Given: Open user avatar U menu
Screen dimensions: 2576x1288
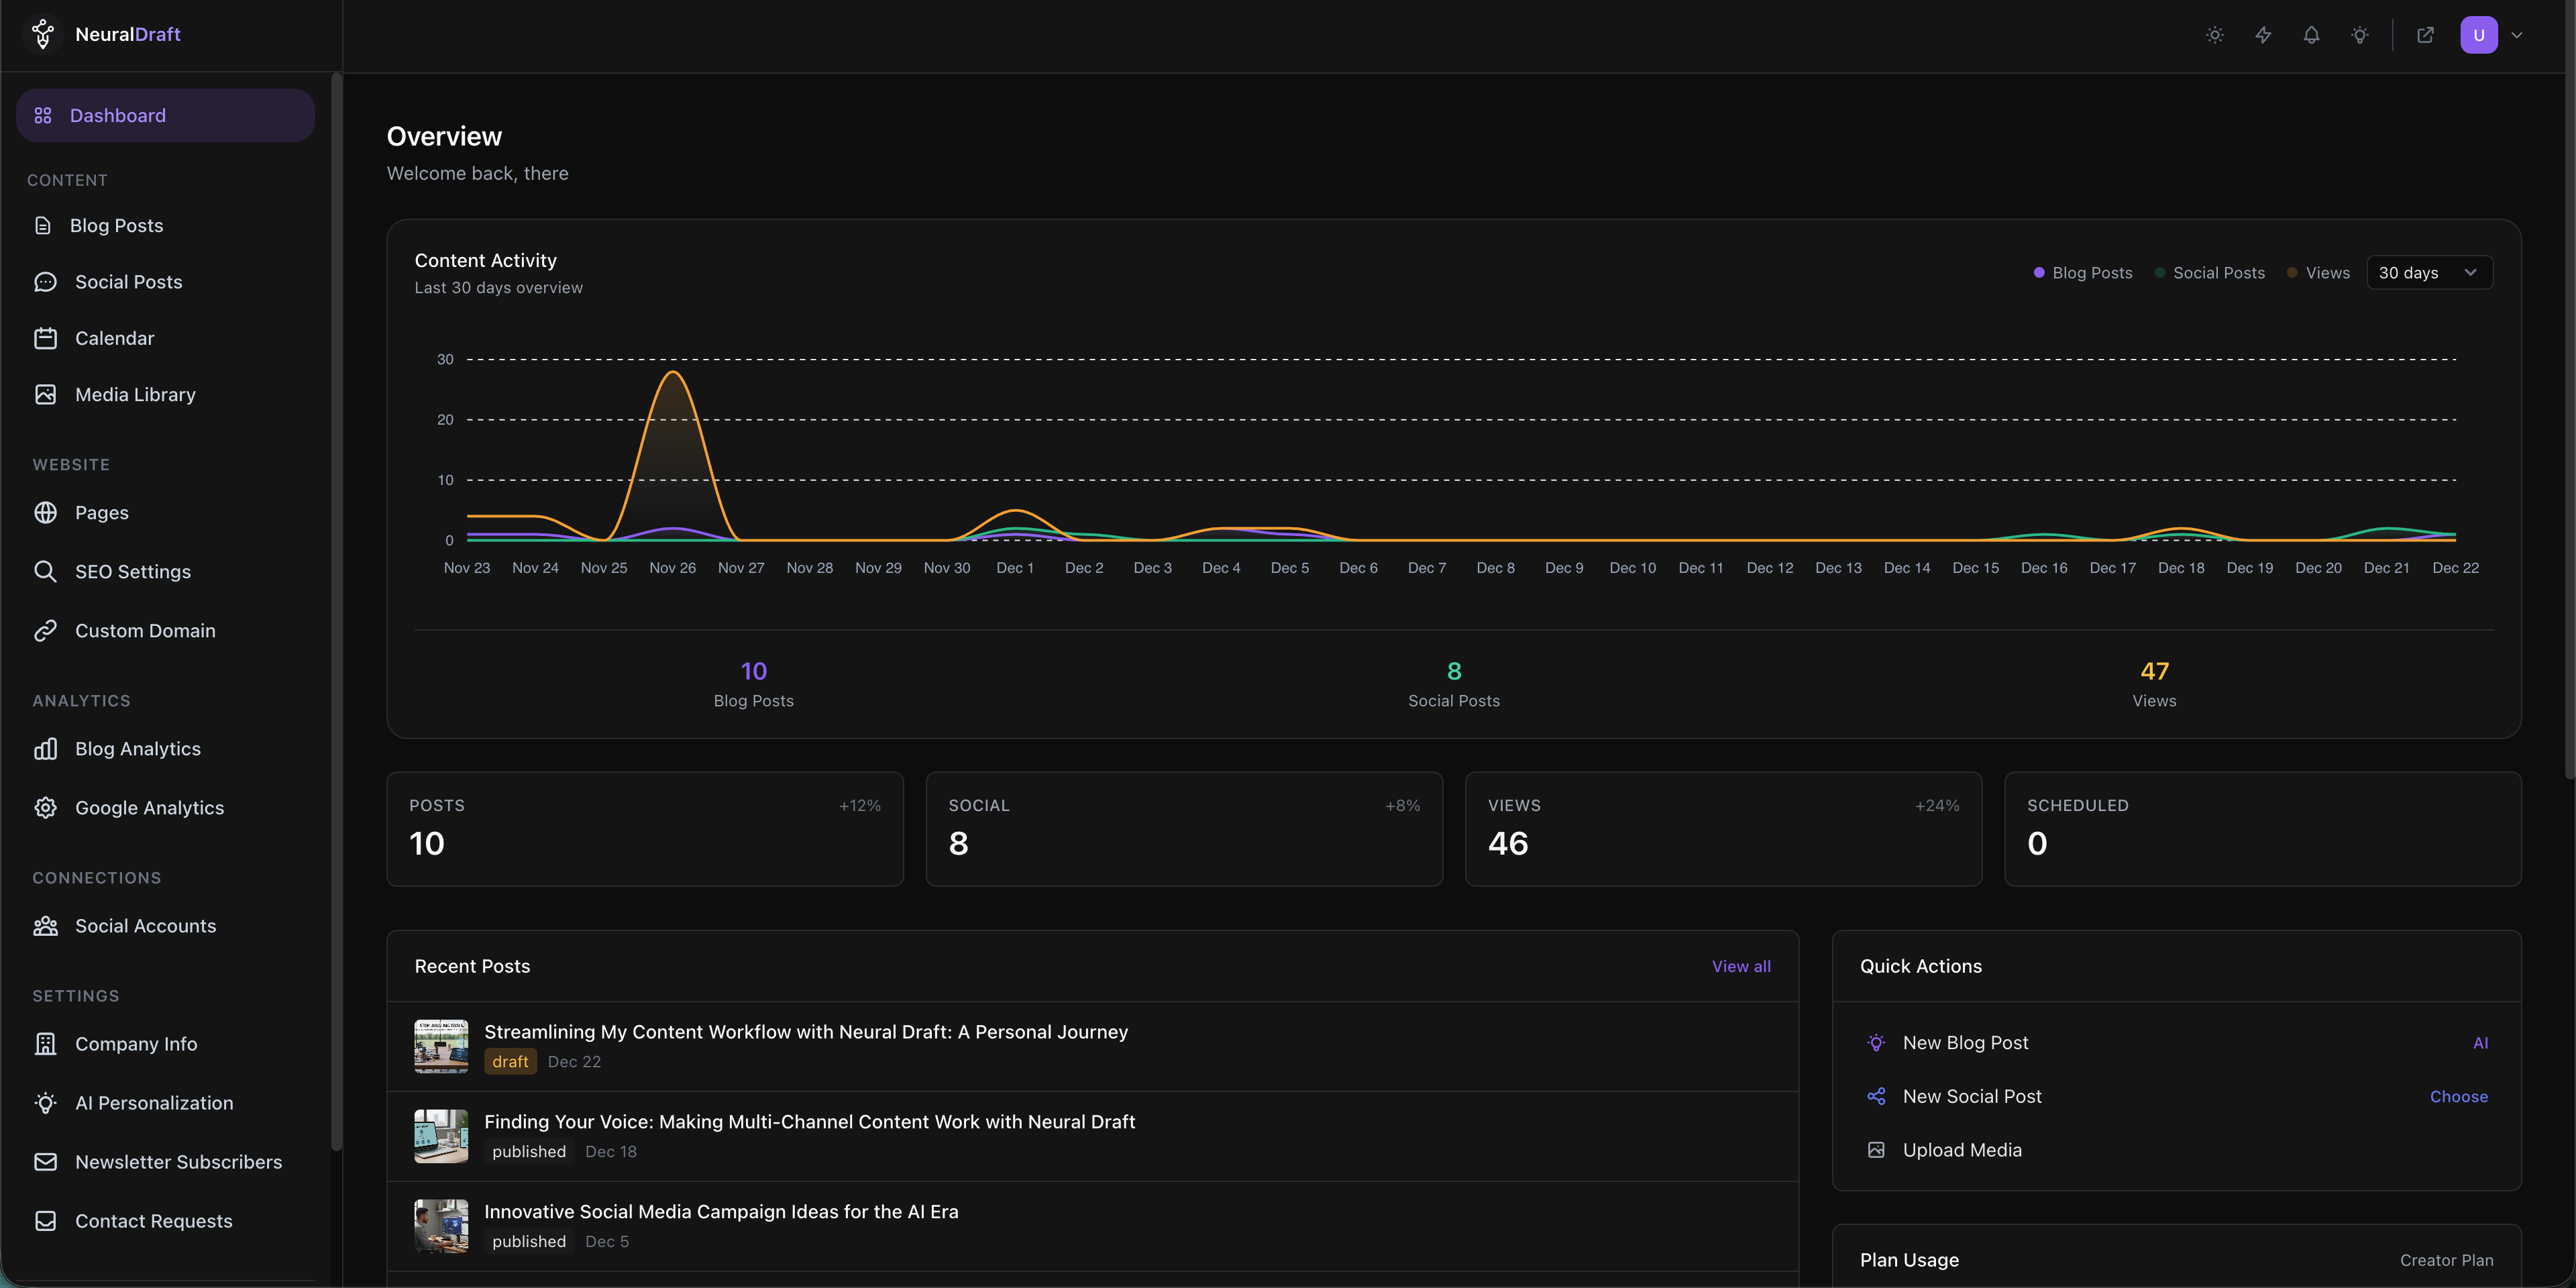Looking at the screenshot, I should pyautogui.click(x=2479, y=35).
